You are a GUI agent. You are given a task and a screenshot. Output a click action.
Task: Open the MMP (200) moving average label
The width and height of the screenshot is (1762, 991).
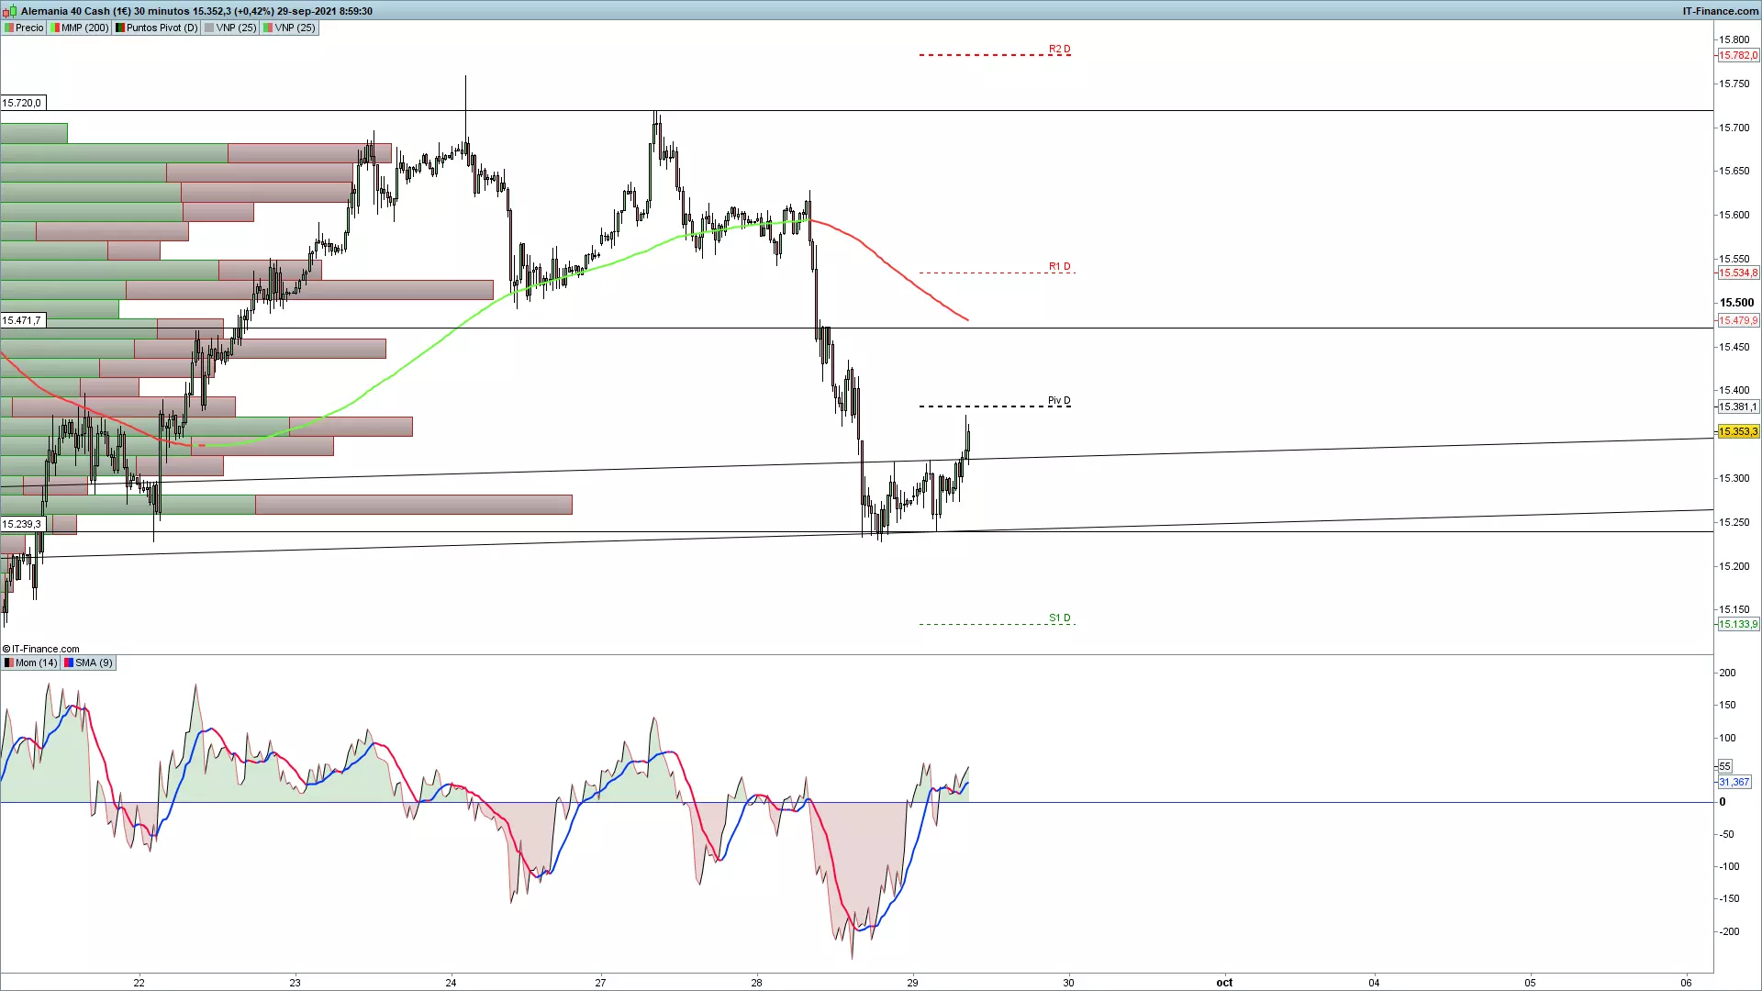[x=80, y=28]
